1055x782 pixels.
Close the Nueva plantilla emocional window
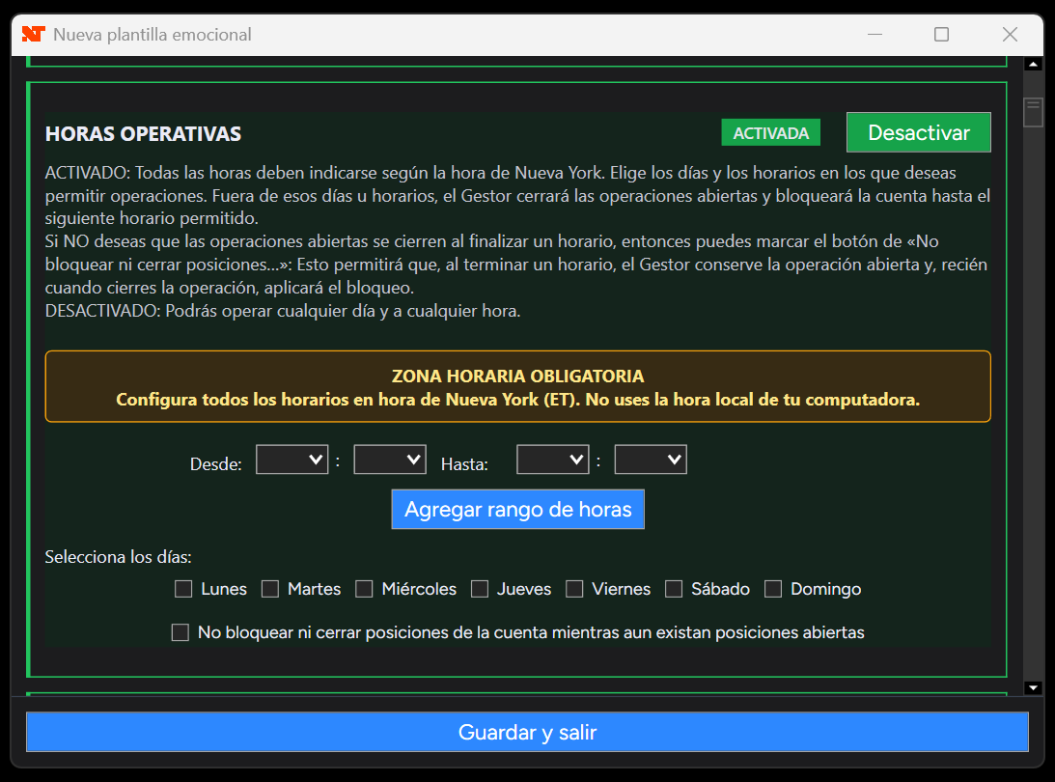1010,35
